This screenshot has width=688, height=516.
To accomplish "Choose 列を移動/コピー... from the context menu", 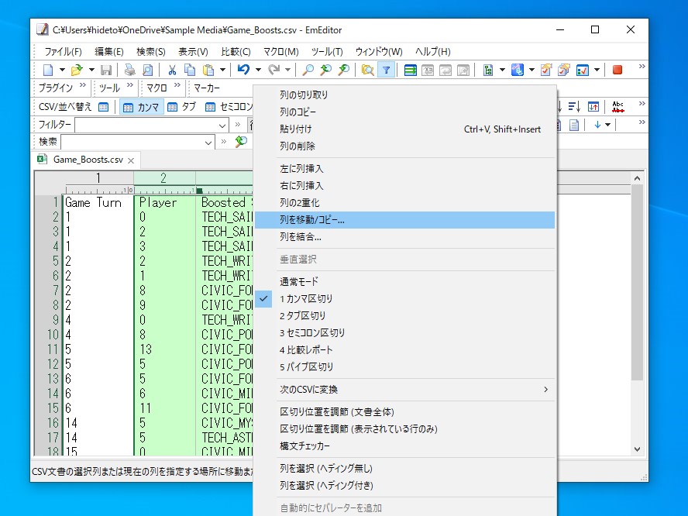I will coord(311,220).
